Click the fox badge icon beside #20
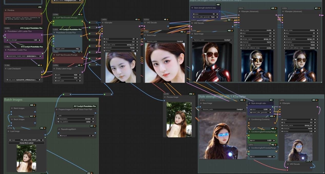The height and width of the screenshot is (174, 325). (x=276, y=8)
